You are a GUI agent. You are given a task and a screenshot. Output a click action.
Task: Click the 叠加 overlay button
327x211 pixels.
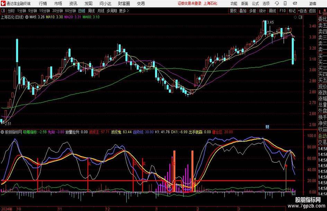pos(243,11)
